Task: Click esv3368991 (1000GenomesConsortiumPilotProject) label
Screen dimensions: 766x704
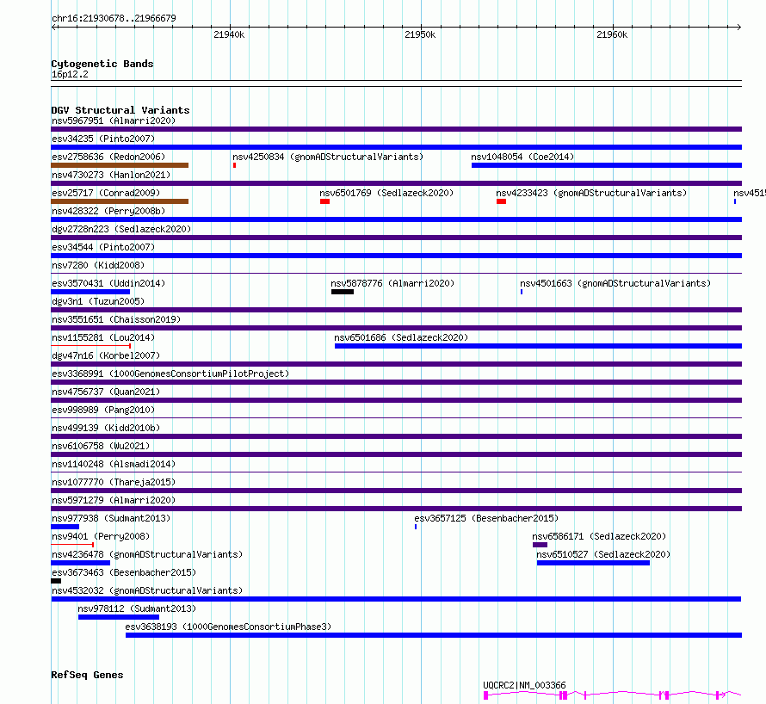Action: pyautogui.click(x=170, y=374)
